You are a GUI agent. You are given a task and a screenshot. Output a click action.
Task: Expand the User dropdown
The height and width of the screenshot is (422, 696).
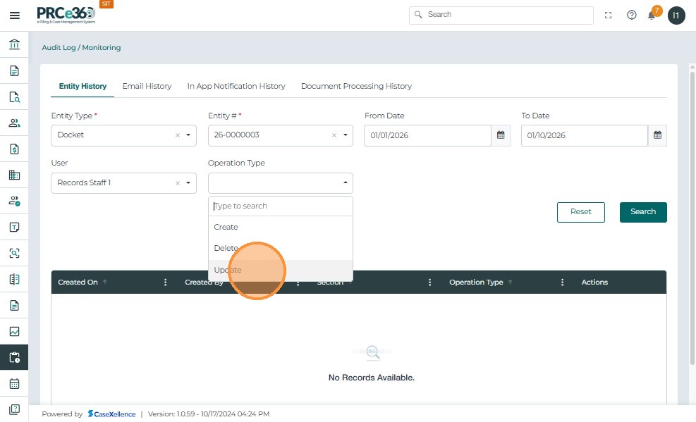coord(188,183)
